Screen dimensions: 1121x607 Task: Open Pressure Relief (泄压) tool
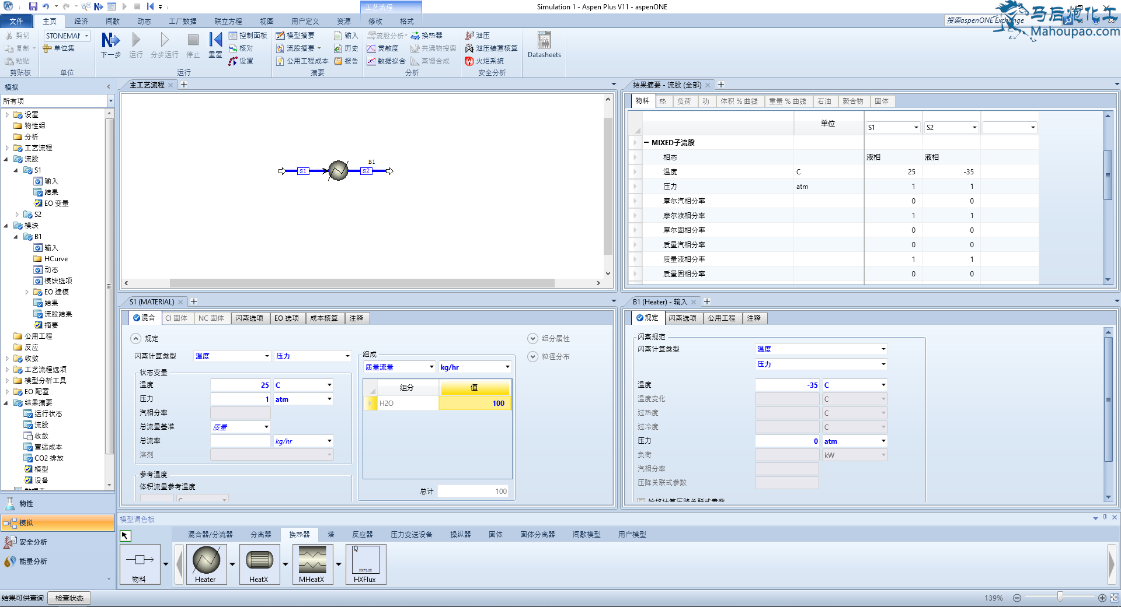tap(478, 36)
